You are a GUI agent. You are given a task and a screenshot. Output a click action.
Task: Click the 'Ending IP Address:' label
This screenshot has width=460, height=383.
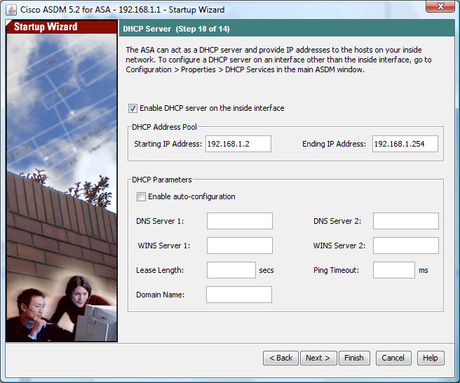click(x=334, y=144)
